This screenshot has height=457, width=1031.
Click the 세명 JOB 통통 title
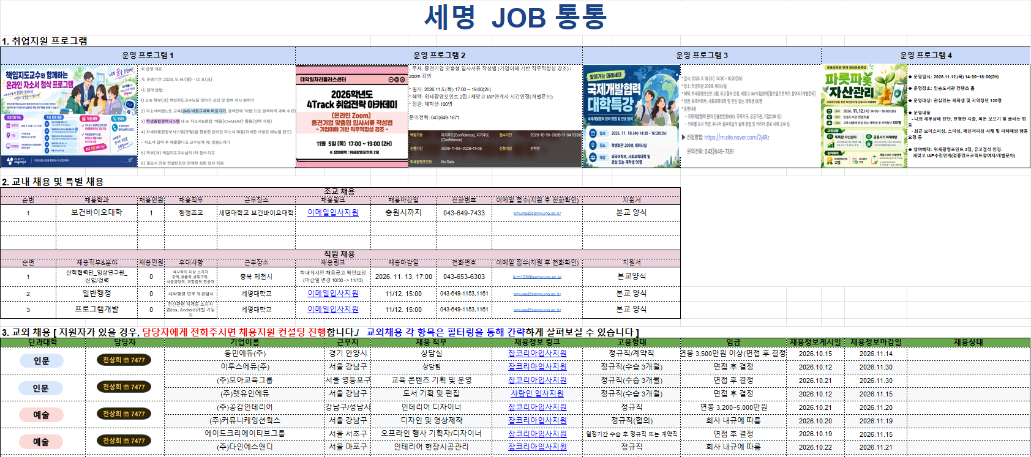click(515, 17)
